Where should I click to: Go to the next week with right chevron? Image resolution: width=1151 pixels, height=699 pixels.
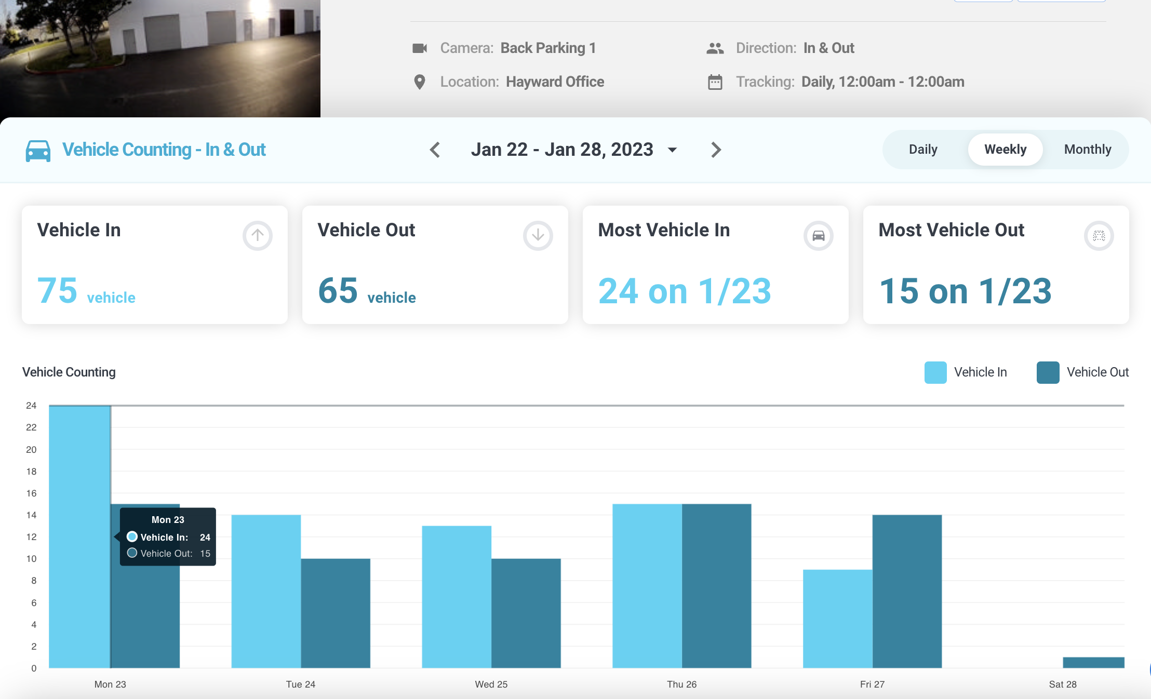pos(716,150)
